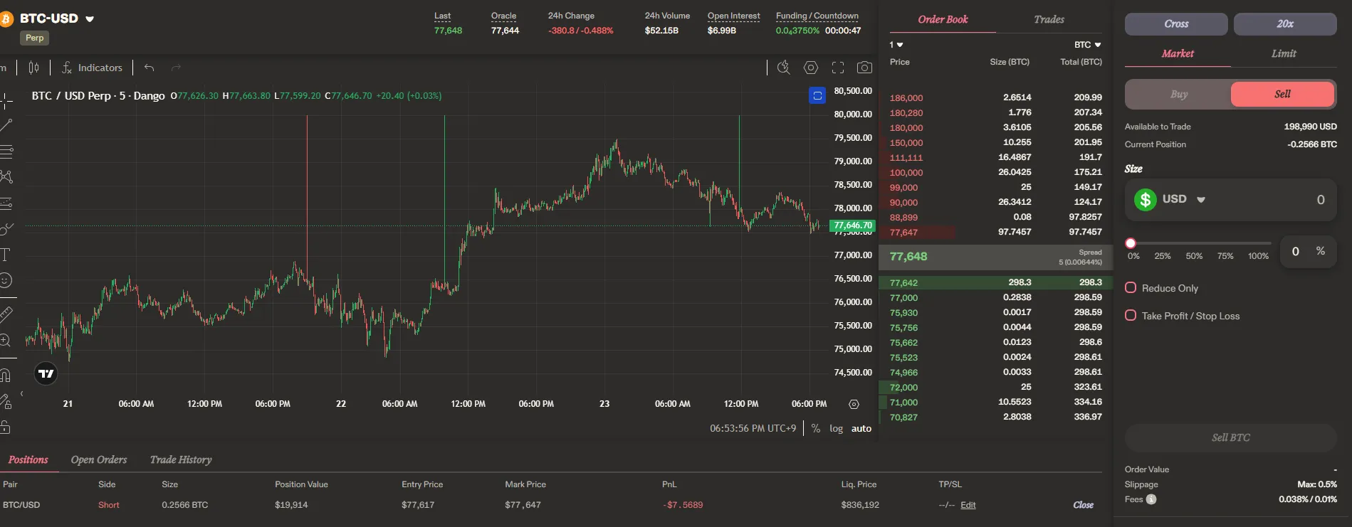1352x527 pixels.
Task: Click the undo arrow in chart toolbar
Action: [x=149, y=68]
